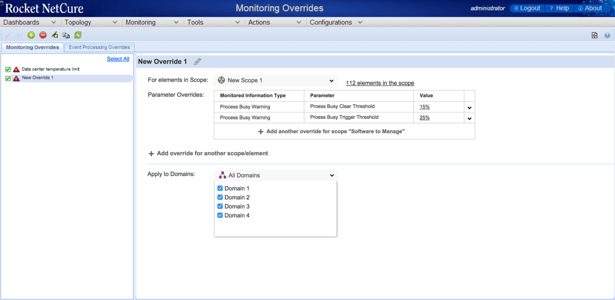Viewport: 615px width, 300px height.
Task: Add a new override with green plus
Action: click(x=31, y=35)
